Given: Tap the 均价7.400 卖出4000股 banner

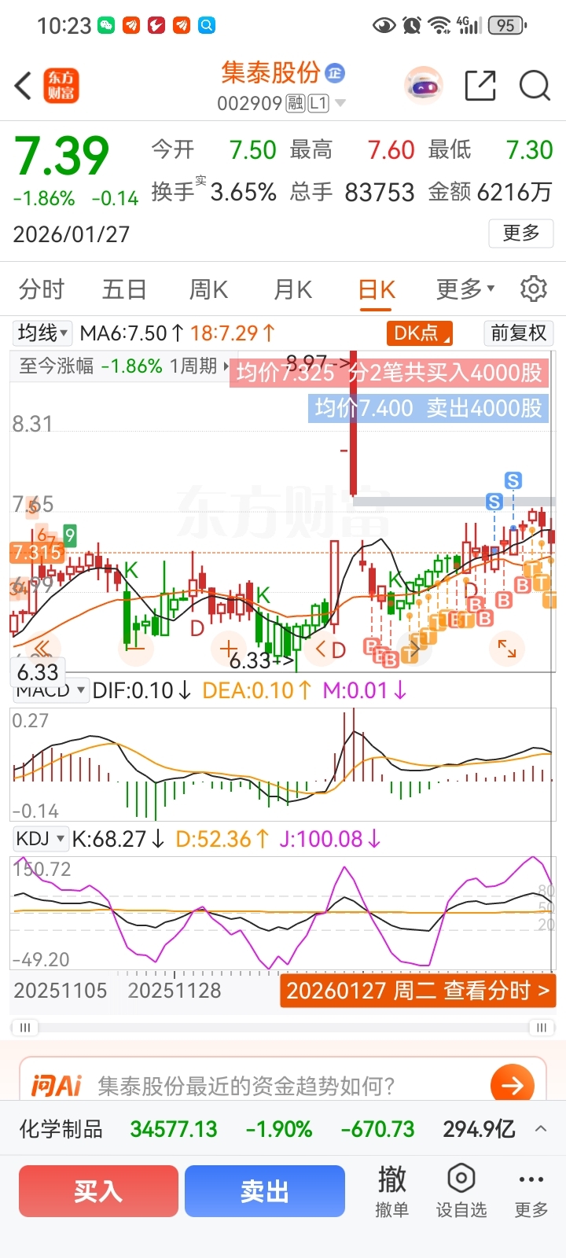Looking at the screenshot, I should click(428, 408).
